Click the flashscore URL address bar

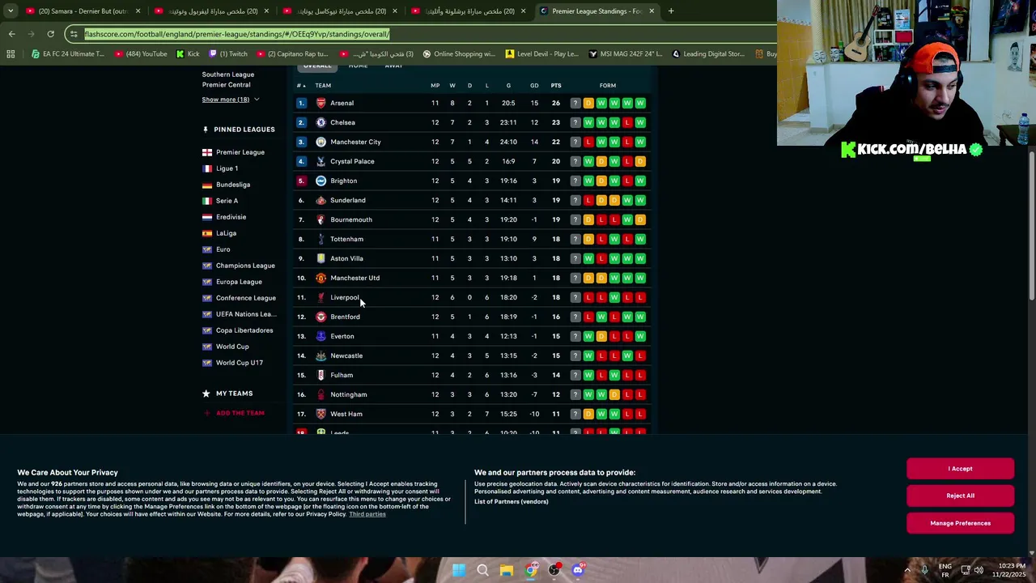421,34
